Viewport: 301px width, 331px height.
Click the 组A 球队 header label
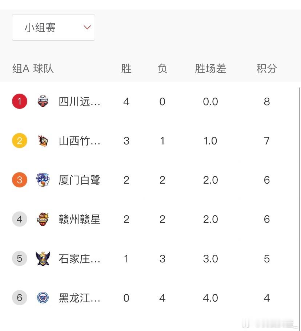33,69
